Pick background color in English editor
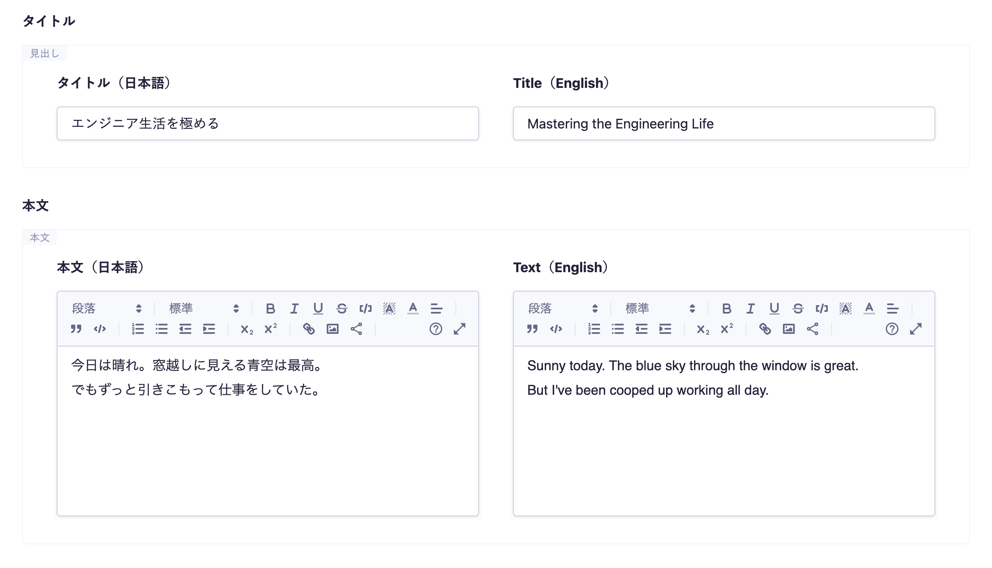This screenshot has width=992, height=568. (845, 309)
